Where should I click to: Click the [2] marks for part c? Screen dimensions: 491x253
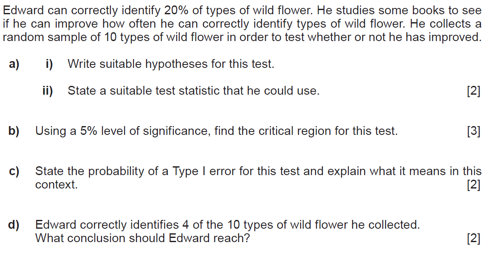pyautogui.click(x=473, y=185)
